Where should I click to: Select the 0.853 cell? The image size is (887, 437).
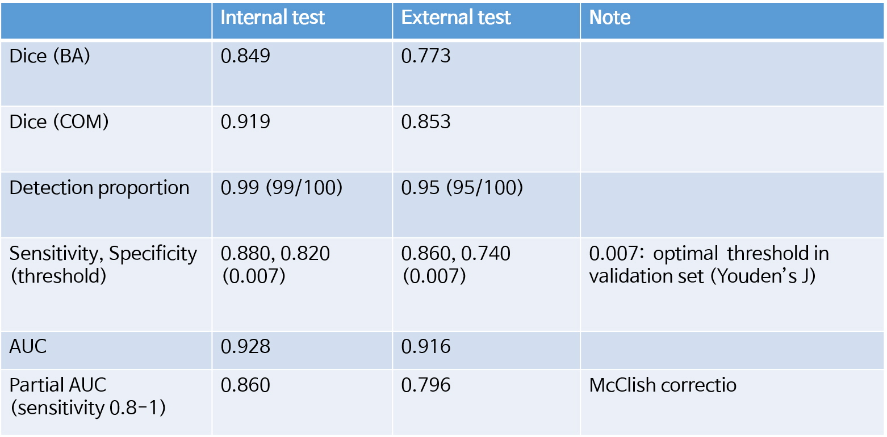[x=426, y=122]
